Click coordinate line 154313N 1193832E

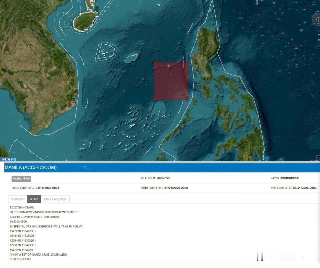click(x=23, y=236)
